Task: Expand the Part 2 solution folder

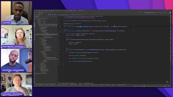Action: (x=37, y=22)
